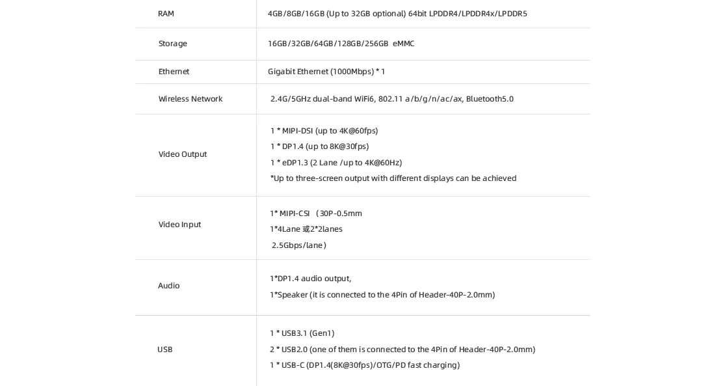
Task: Click the eDP1.3 2 Lane line
Action: pos(336,163)
